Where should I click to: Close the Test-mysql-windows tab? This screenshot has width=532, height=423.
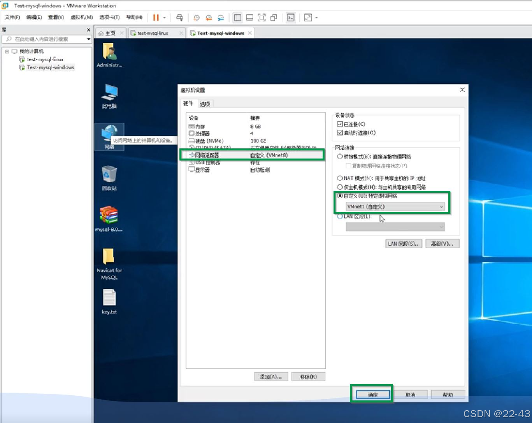pos(250,33)
